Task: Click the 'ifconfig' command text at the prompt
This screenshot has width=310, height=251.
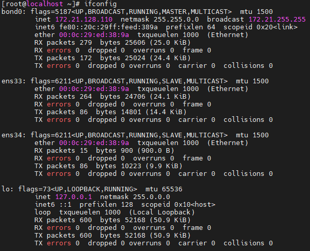Action: click(x=100, y=4)
